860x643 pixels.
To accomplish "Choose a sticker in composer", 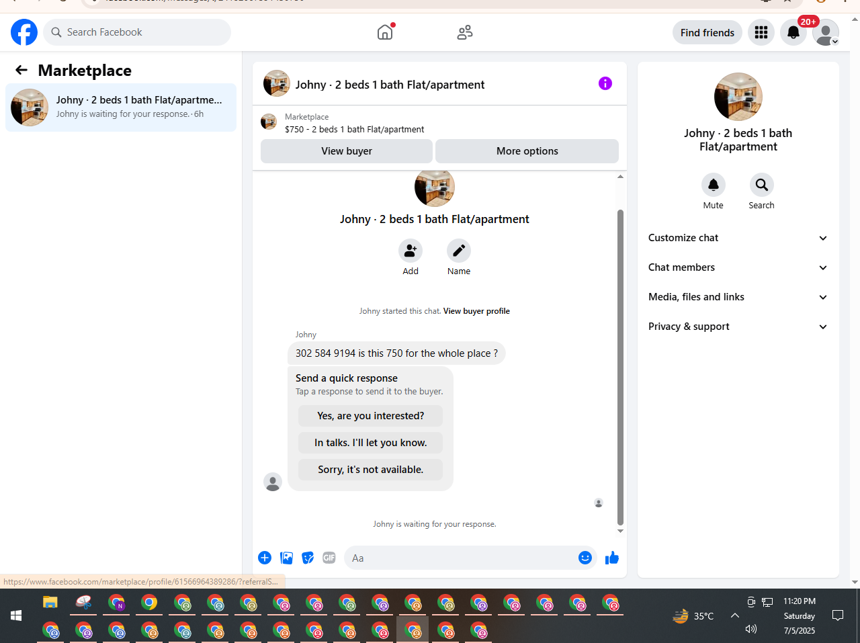I will click(x=308, y=558).
